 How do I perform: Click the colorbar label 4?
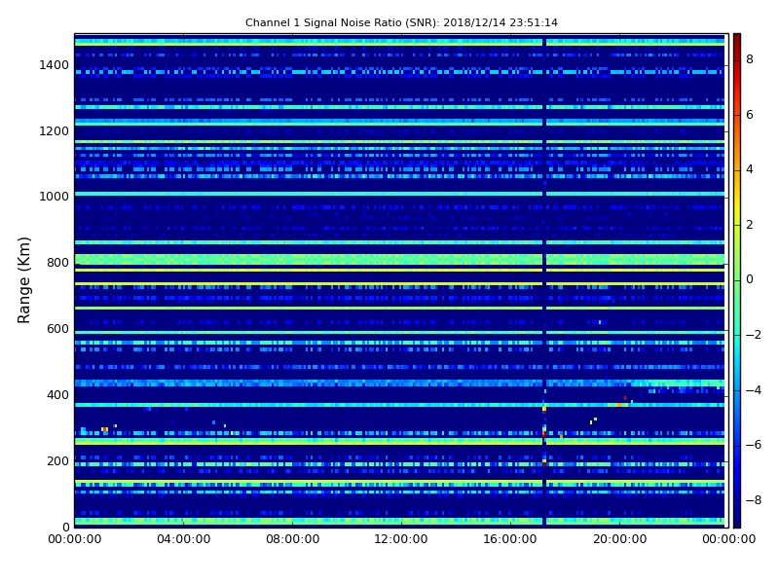750,169
